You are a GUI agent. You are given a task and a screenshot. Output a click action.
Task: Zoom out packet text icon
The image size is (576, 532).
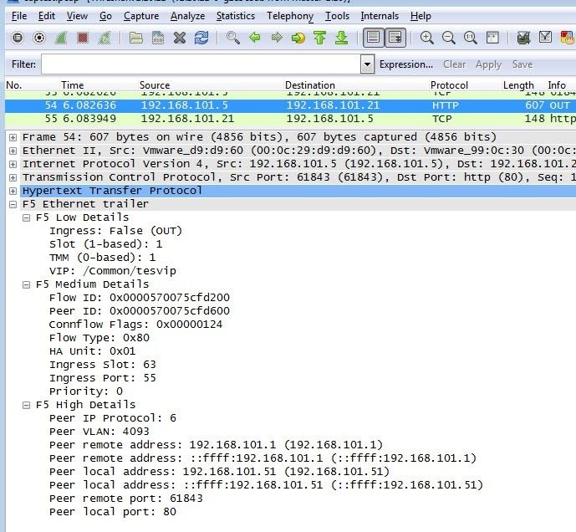[449, 38]
